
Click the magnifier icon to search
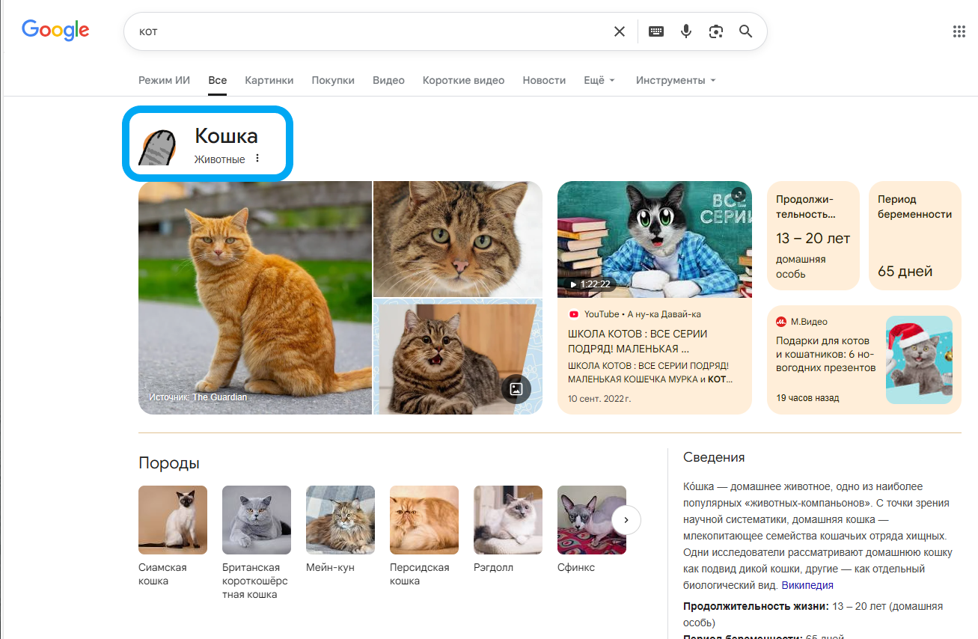745,31
